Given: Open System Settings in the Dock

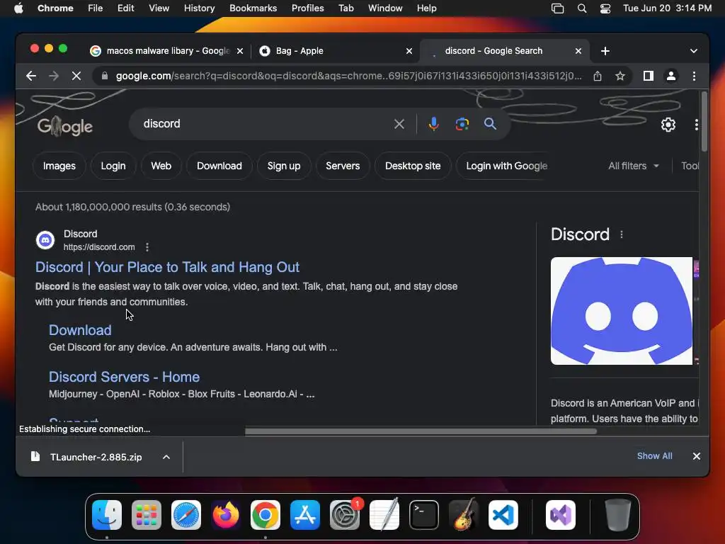Looking at the screenshot, I should pos(345,515).
